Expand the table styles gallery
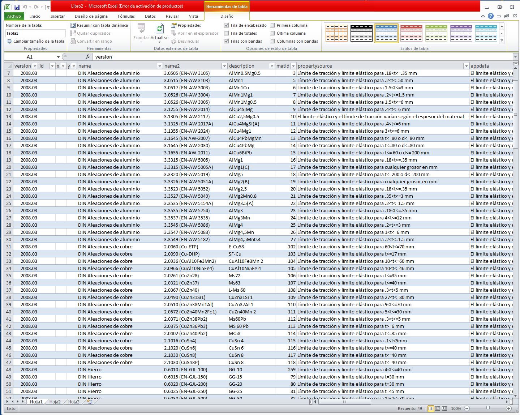This screenshot has width=520, height=415. [x=502, y=41]
